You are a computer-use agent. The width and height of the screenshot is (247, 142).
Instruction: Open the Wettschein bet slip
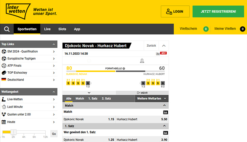pyautogui.click(x=188, y=29)
